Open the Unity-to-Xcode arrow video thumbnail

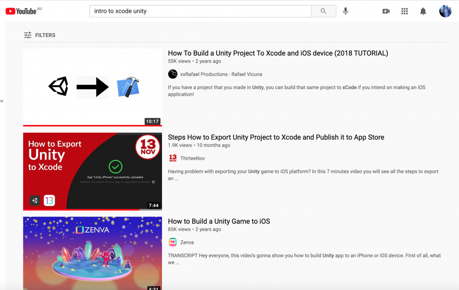coord(93,87)
